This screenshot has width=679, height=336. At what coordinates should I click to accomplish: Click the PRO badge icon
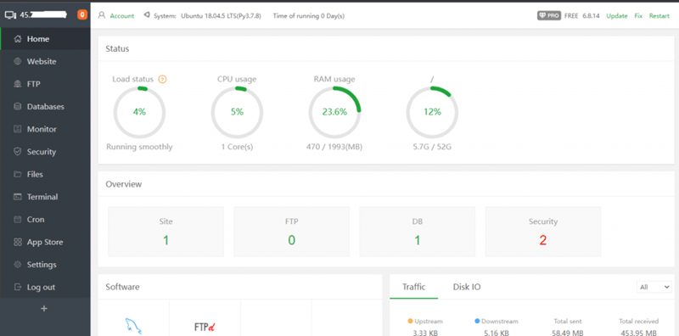[x=549, y=15]
